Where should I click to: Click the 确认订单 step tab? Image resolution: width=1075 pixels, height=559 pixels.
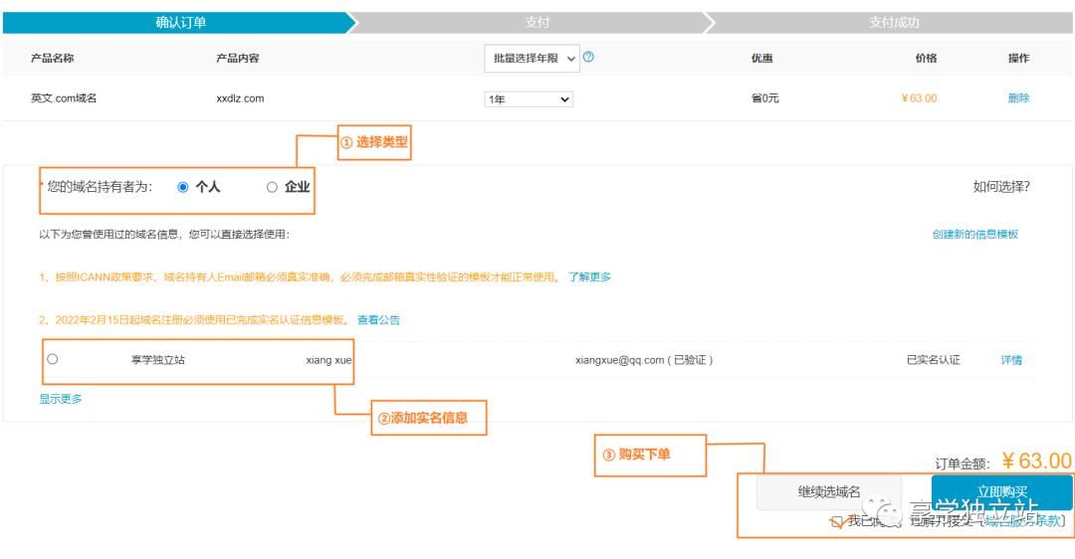180,23
